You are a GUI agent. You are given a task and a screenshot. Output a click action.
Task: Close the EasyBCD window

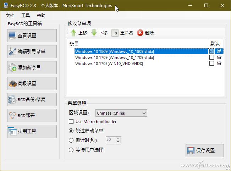[222, 5]
